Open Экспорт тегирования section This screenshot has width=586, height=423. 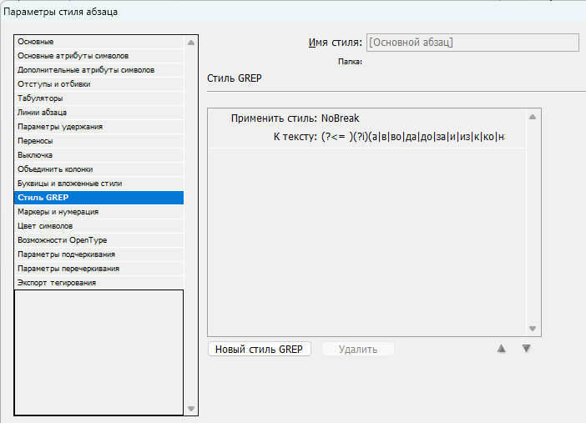pos(57,283)
